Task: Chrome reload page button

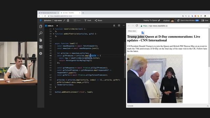Action: coord(45,16)
